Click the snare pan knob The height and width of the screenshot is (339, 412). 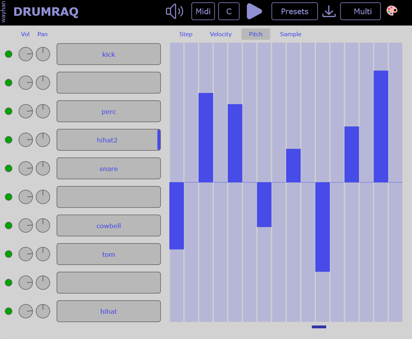coord(43,168)
